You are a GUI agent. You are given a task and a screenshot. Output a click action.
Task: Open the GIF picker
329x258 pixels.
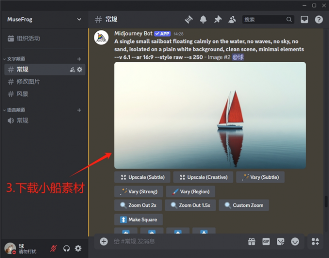tap(266, 242)
